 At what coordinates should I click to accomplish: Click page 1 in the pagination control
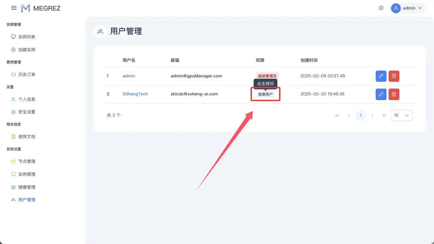coord(360,115)
